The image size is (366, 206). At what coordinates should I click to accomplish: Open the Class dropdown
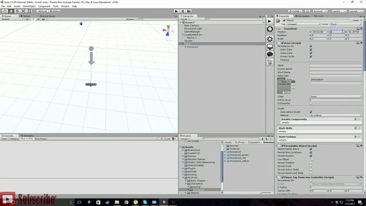[x=336, y=97]
